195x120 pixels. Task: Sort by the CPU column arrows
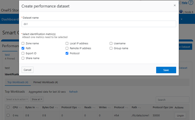coord(21,107)
